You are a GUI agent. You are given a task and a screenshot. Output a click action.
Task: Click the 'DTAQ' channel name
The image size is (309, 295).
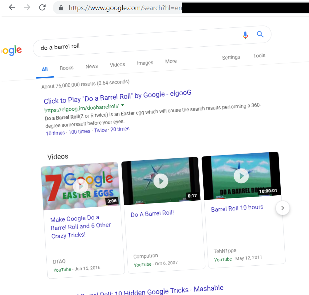click(x=59, y=262)
